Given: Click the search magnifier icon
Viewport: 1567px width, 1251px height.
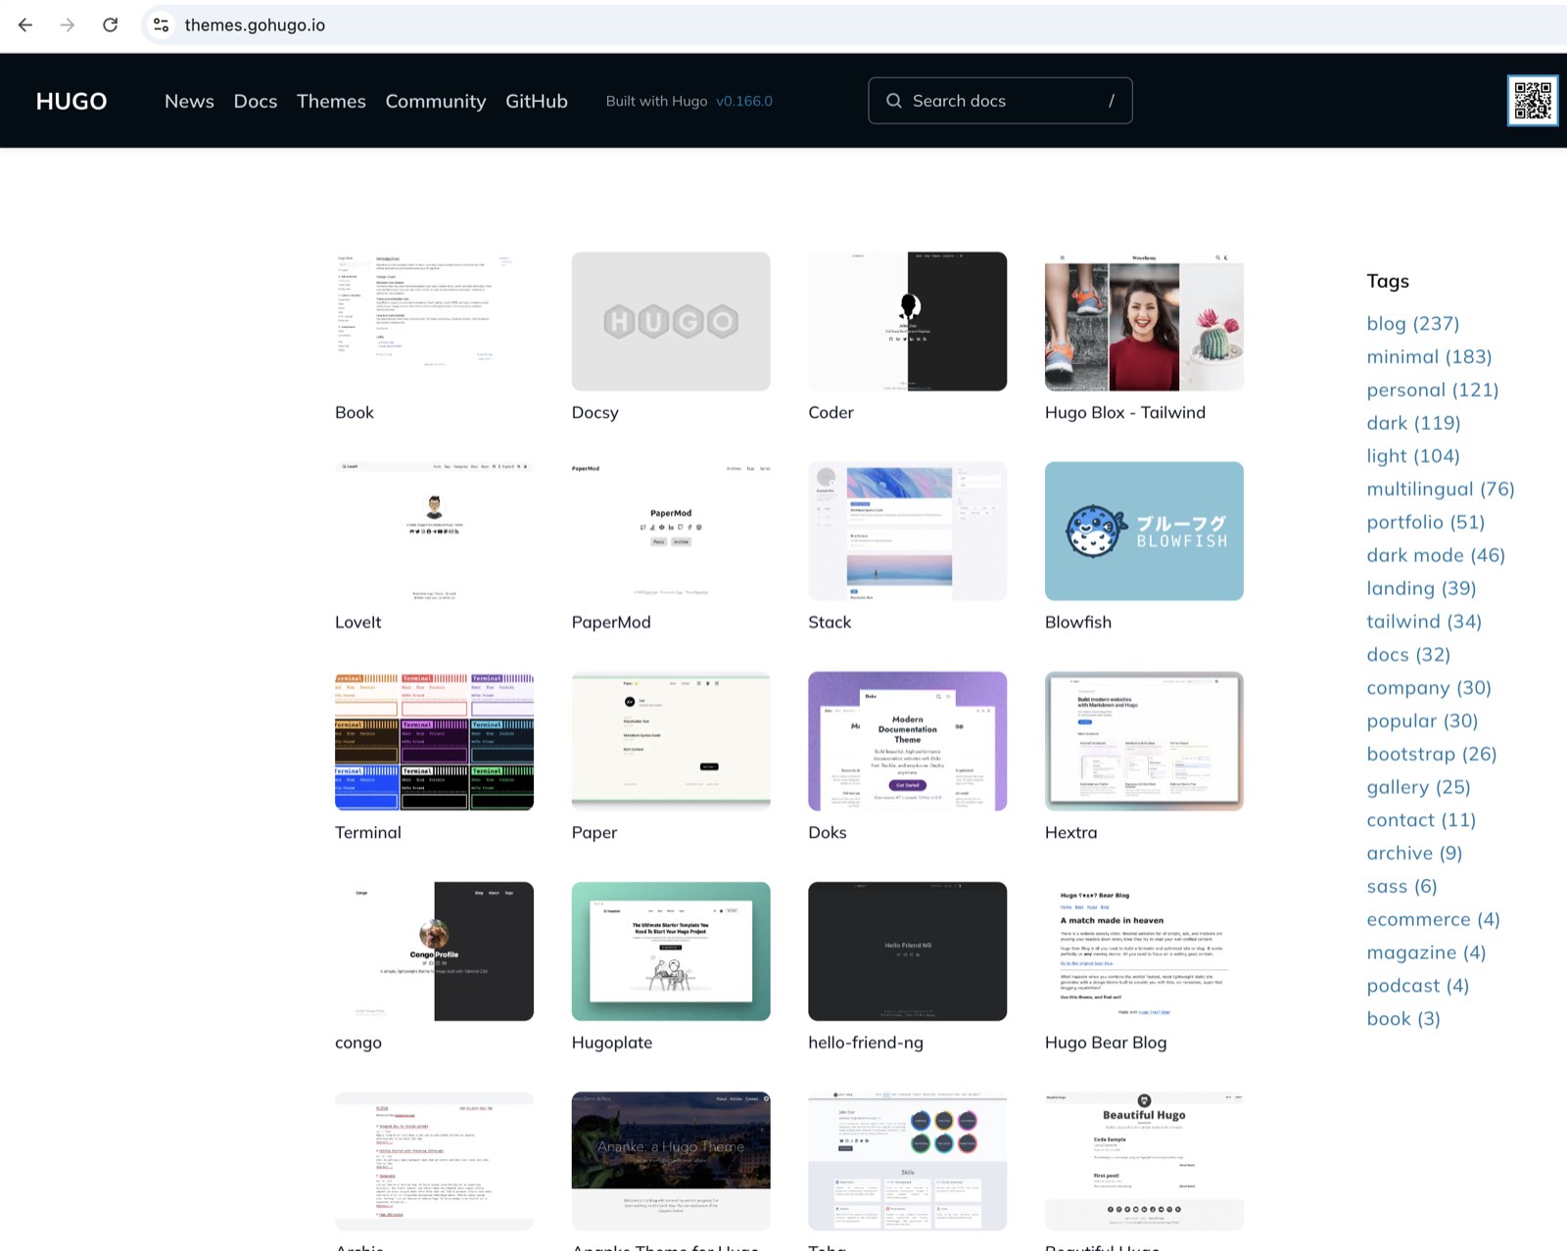Looking at the screenshot, I should pos(893,101).
